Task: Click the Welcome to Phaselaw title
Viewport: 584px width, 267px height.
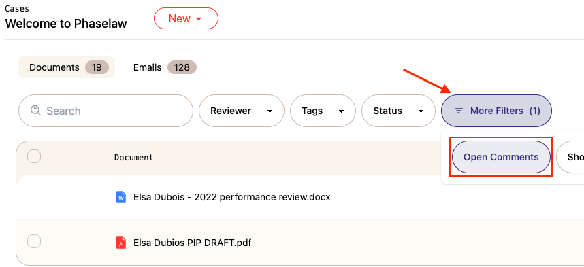Action: pos(66,23)
